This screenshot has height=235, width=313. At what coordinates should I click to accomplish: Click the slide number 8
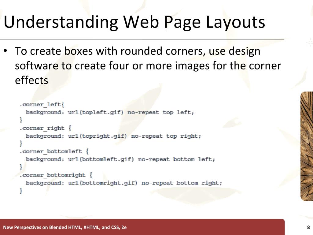point(308,227)
